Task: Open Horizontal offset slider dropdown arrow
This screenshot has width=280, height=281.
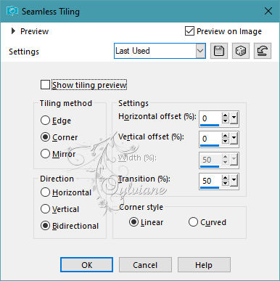Action: click(234, 118)
